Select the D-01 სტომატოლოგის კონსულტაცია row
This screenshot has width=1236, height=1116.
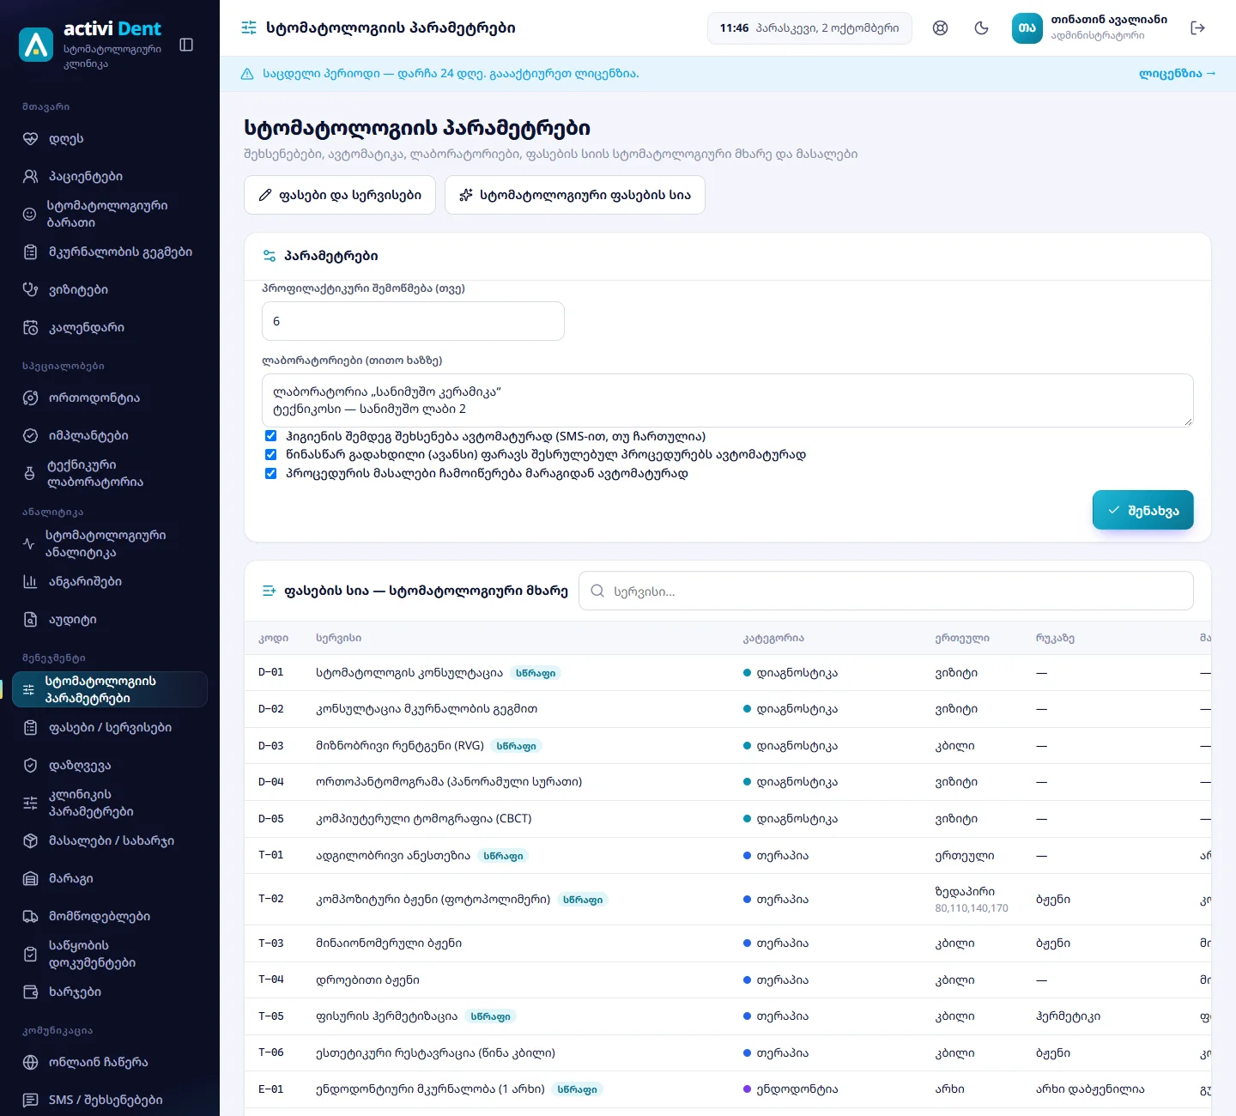coord(728,673)
